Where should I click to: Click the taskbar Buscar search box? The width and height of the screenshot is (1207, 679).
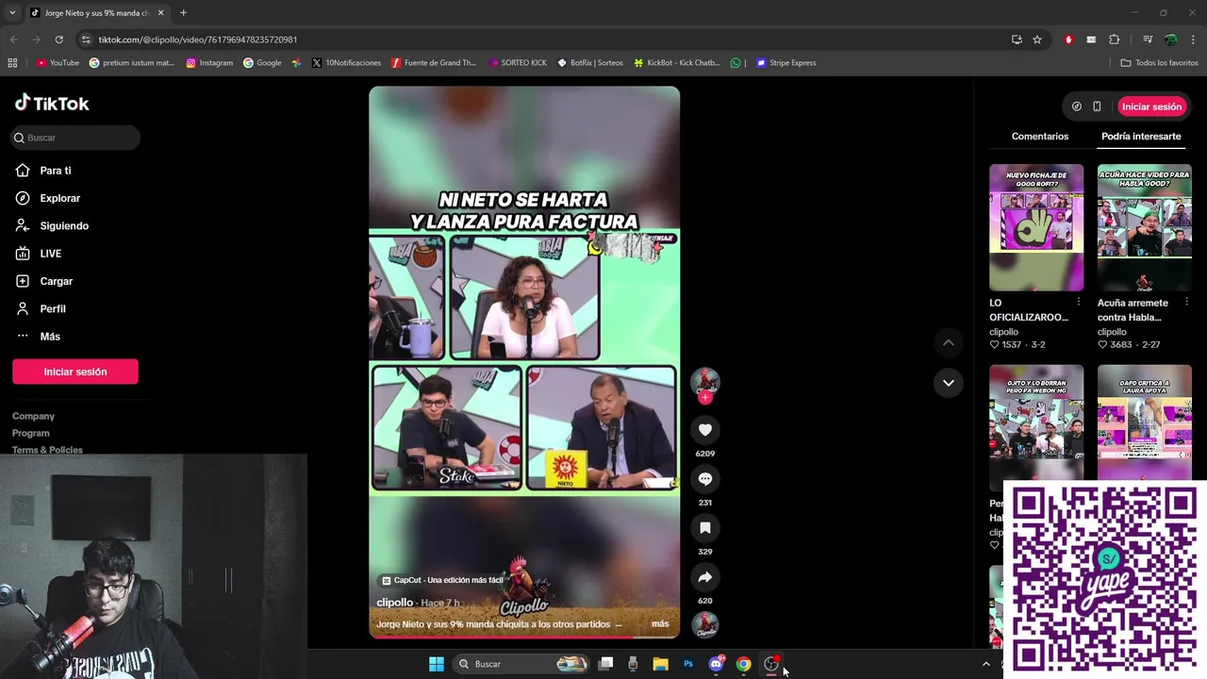(521, 664)
